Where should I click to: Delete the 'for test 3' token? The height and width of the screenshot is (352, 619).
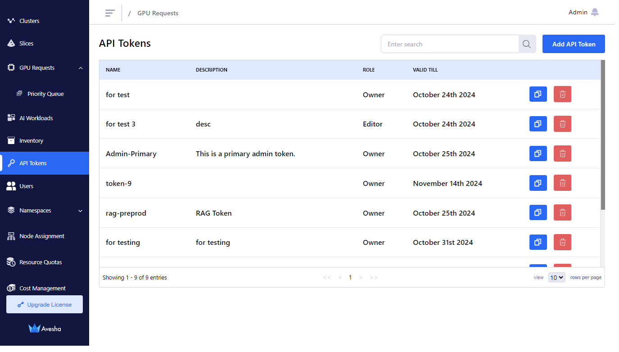[562, 124]
